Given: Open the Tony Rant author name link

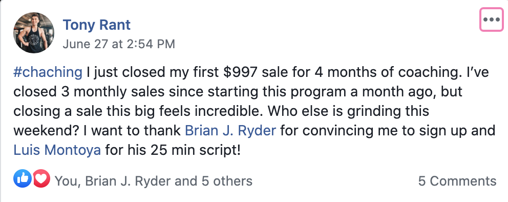Looking at the screenshot, I should click(97, 25).
